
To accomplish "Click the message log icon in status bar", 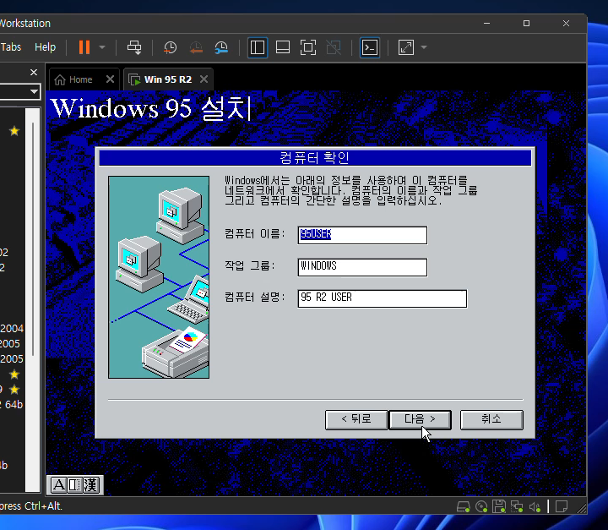I will (562, 506).
